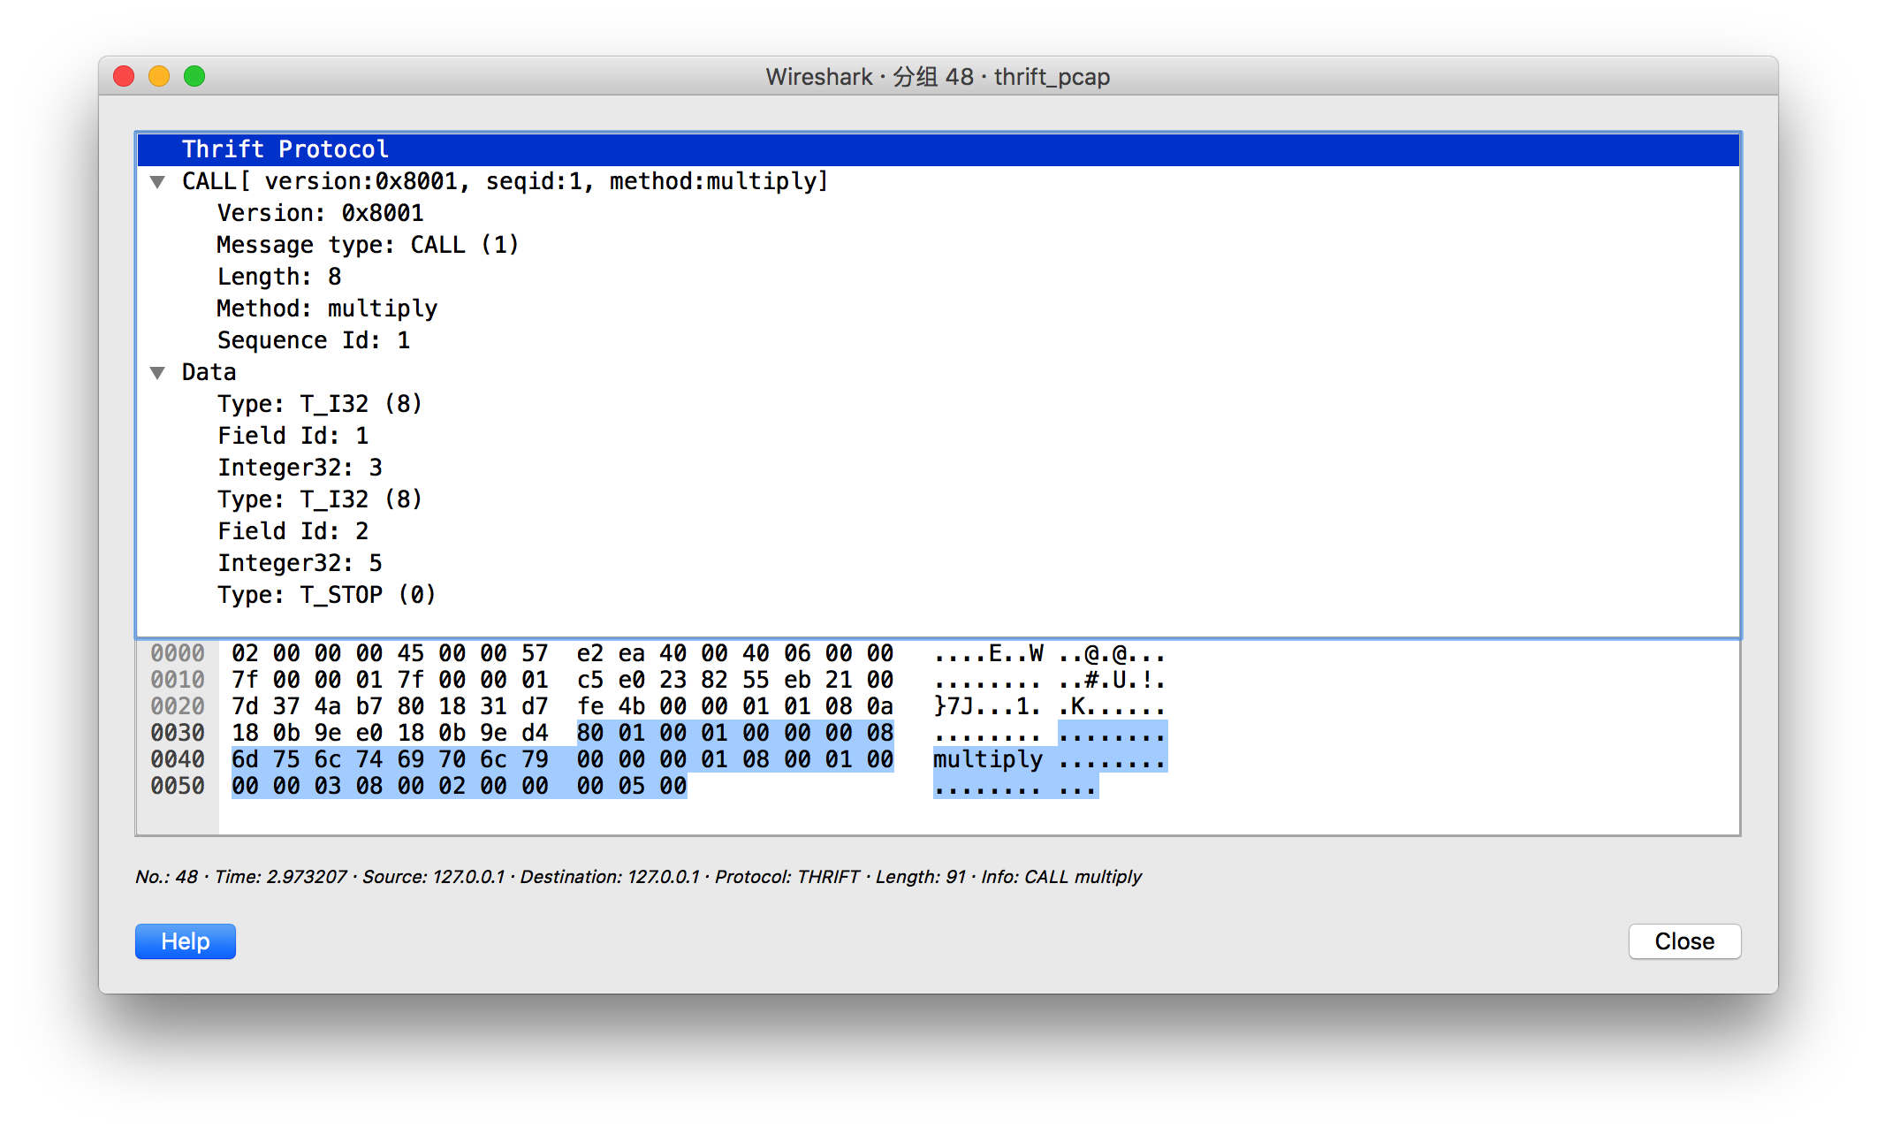
Task: Select the 'Field Id: 1' row
Action: tap(938, 436)
